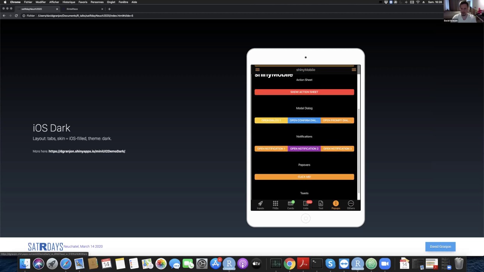Click the site info icon in address bar
The height and width of the screenshot is (272, 484).
pos(23,15)
